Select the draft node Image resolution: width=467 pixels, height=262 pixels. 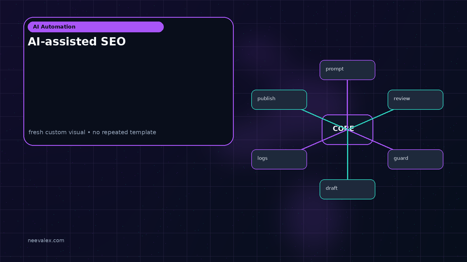click(x=347, y=189)
